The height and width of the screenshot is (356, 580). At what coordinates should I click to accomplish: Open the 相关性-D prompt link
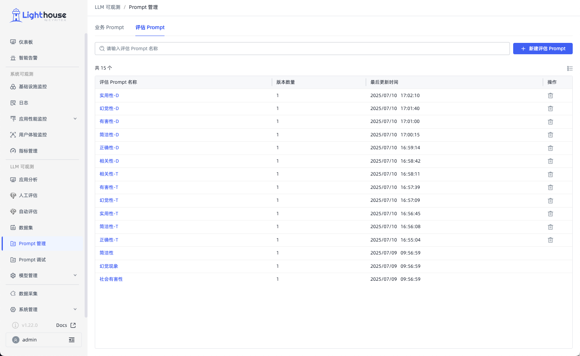tap(109, 161)
